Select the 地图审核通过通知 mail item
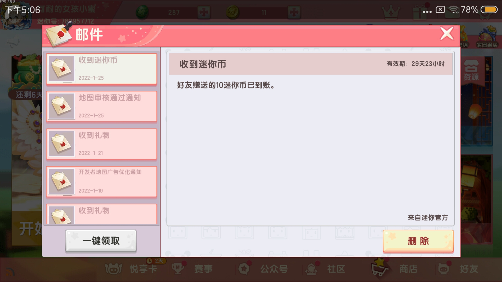The height and width of the screenshot is (282, 502). click(x=102, y=107)
